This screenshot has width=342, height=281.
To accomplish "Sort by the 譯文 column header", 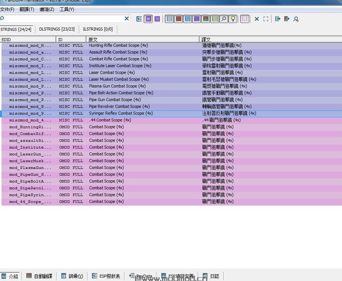I will (x=271, y=40).
